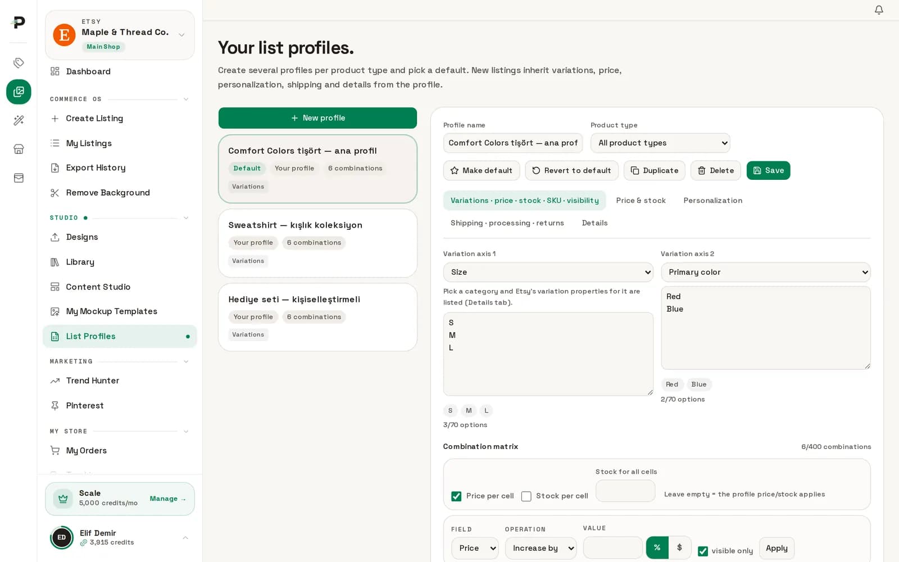
Task: Select the percent unit toggle
Action: (657, 548)
